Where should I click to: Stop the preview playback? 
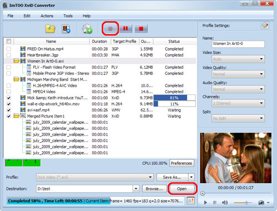214,203
